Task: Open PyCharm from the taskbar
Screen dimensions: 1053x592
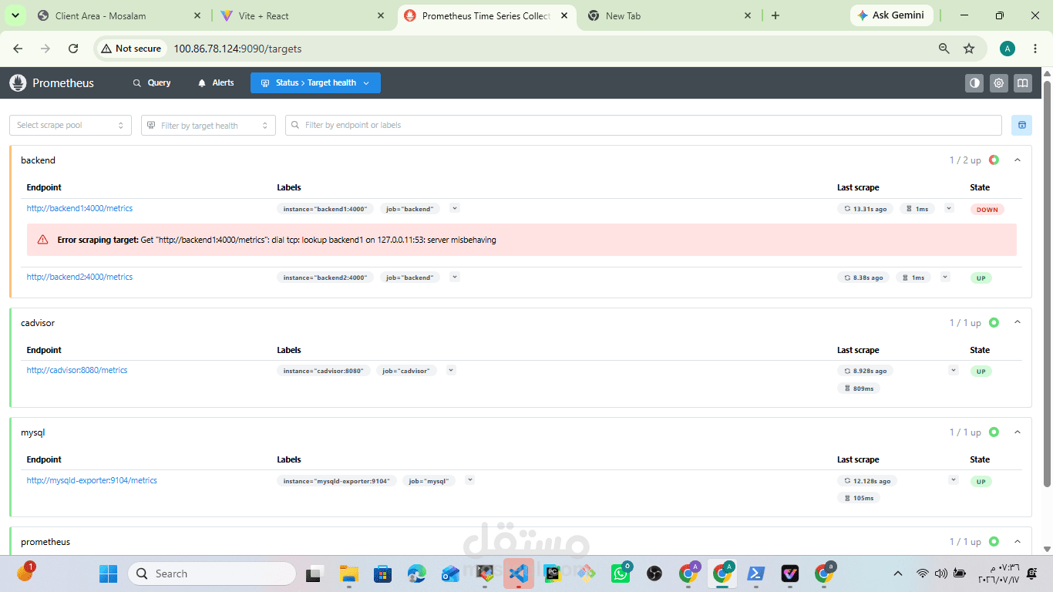Action: pos(552,573)
